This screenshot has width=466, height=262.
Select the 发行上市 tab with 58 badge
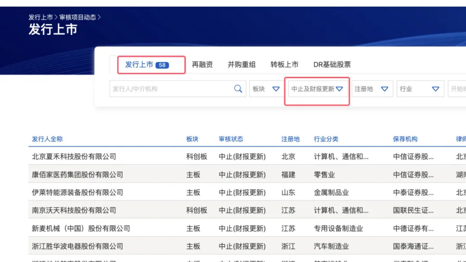[x=147, y=65]
